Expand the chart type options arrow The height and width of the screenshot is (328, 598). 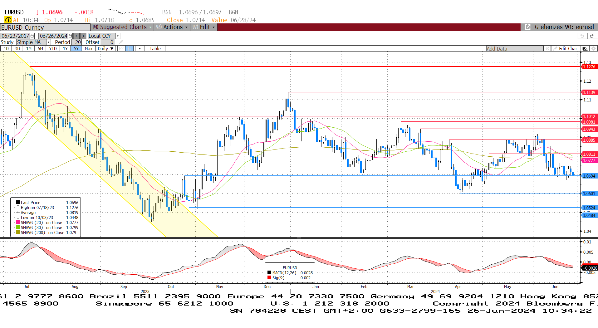point(140,49)
